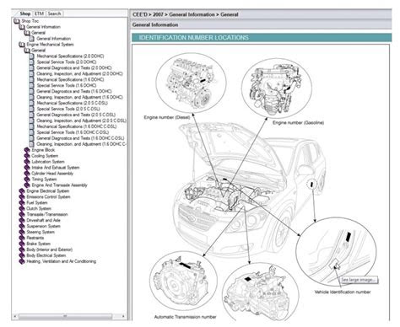The height and width of the screenshot is (327, 400).
Task: Open Mechanical Specifications (1.6 DOHC) page
Action: coord(70,79)
